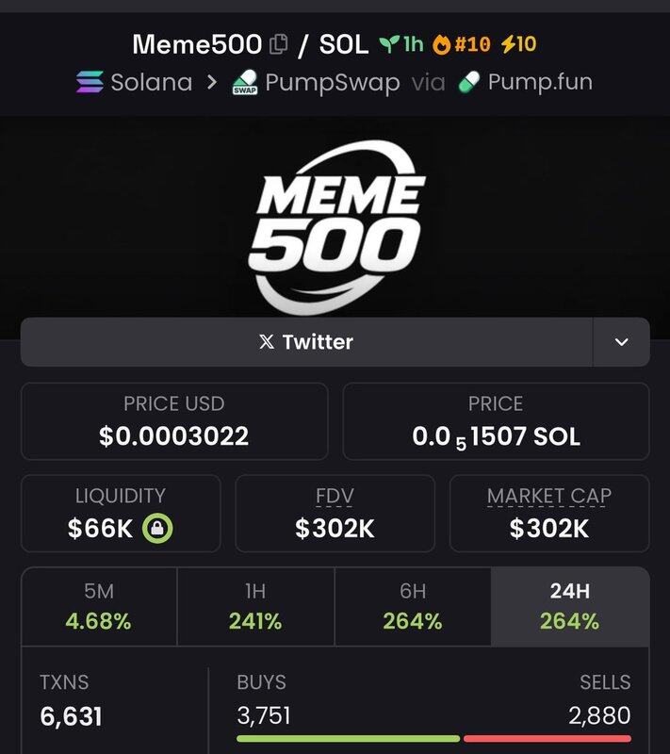The width and height of the screenshot is (670, 754).
Task: Click the trending flame #10 icon
Action: 441,44
